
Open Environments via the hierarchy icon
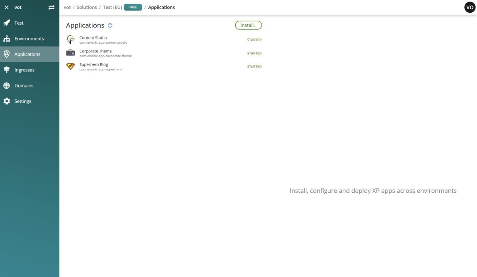click(x=6, y=38)
